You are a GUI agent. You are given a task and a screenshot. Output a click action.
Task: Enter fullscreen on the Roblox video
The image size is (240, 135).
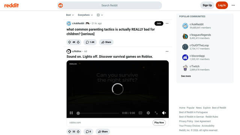tap(156, 113)
